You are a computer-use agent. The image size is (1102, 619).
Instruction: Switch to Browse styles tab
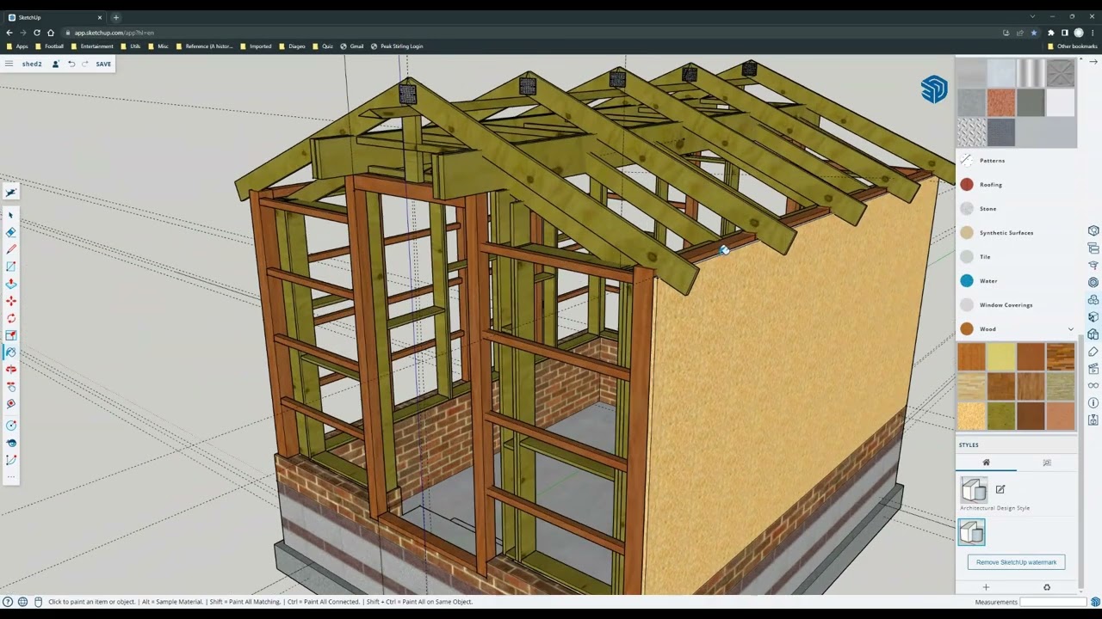point(1047,463)
